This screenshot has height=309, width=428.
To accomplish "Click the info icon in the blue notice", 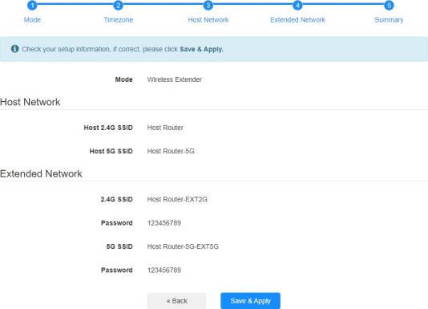I will [x=14, y=49].
